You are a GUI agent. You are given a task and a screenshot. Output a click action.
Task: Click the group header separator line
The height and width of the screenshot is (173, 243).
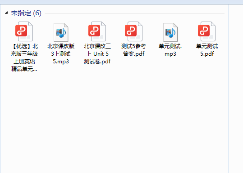tap(134, 13)
